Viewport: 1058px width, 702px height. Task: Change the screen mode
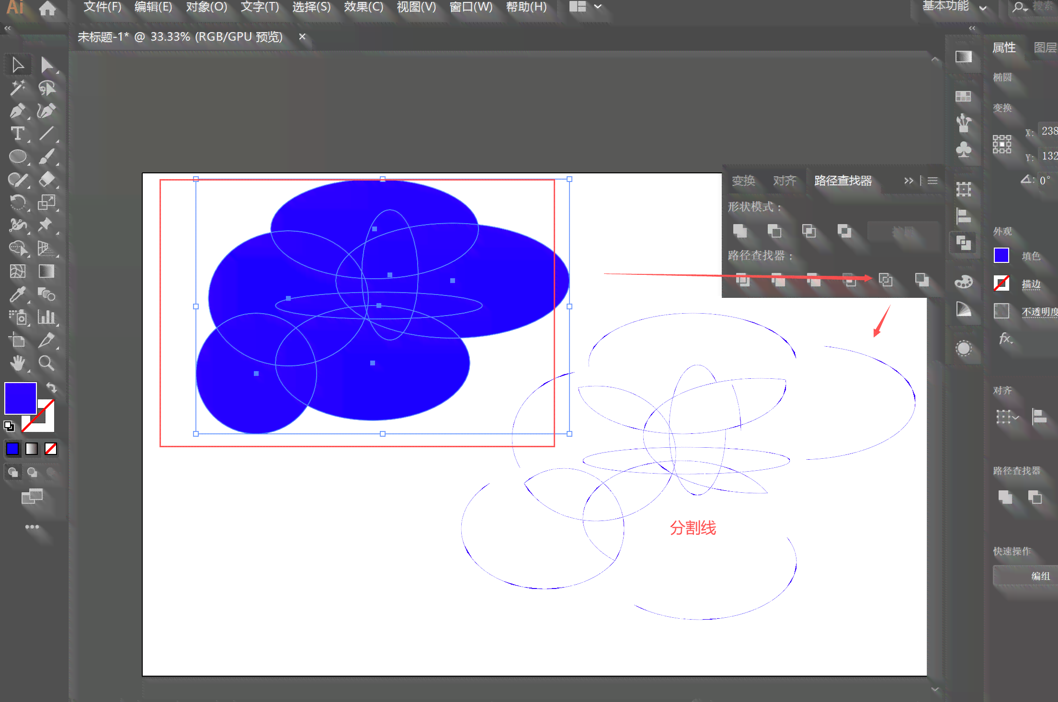point(32,497)
